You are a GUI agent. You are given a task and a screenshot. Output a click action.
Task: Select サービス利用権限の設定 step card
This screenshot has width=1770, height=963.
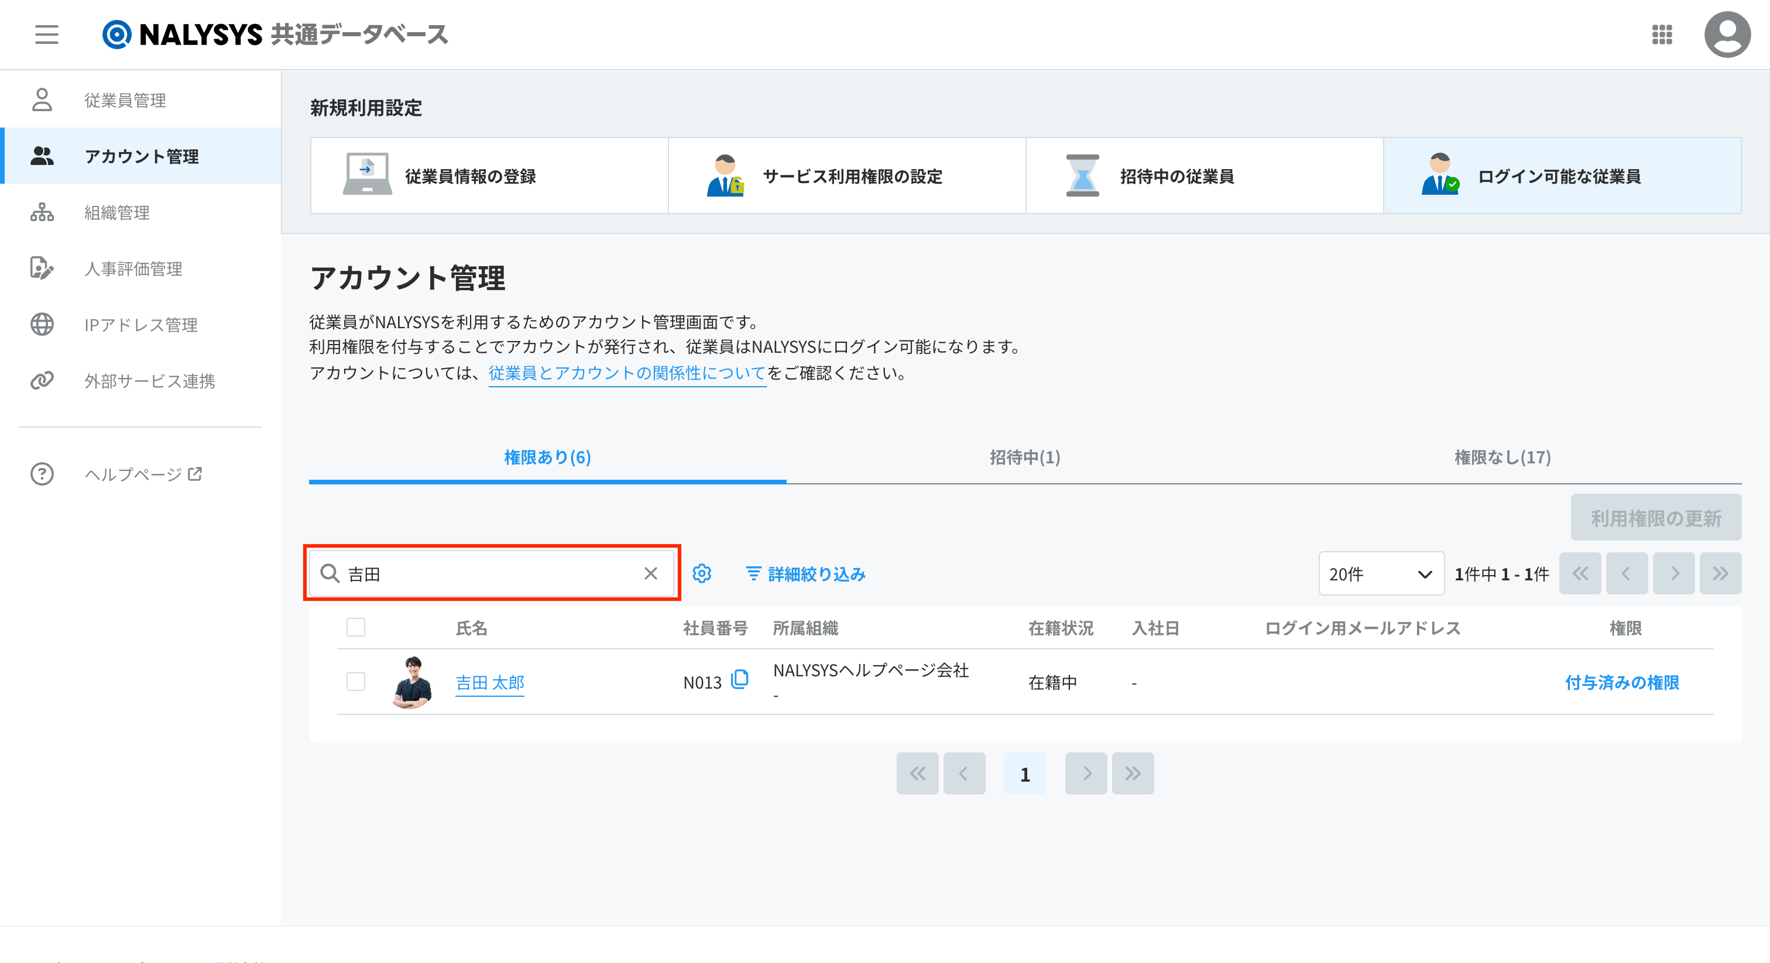click(846, 176)
